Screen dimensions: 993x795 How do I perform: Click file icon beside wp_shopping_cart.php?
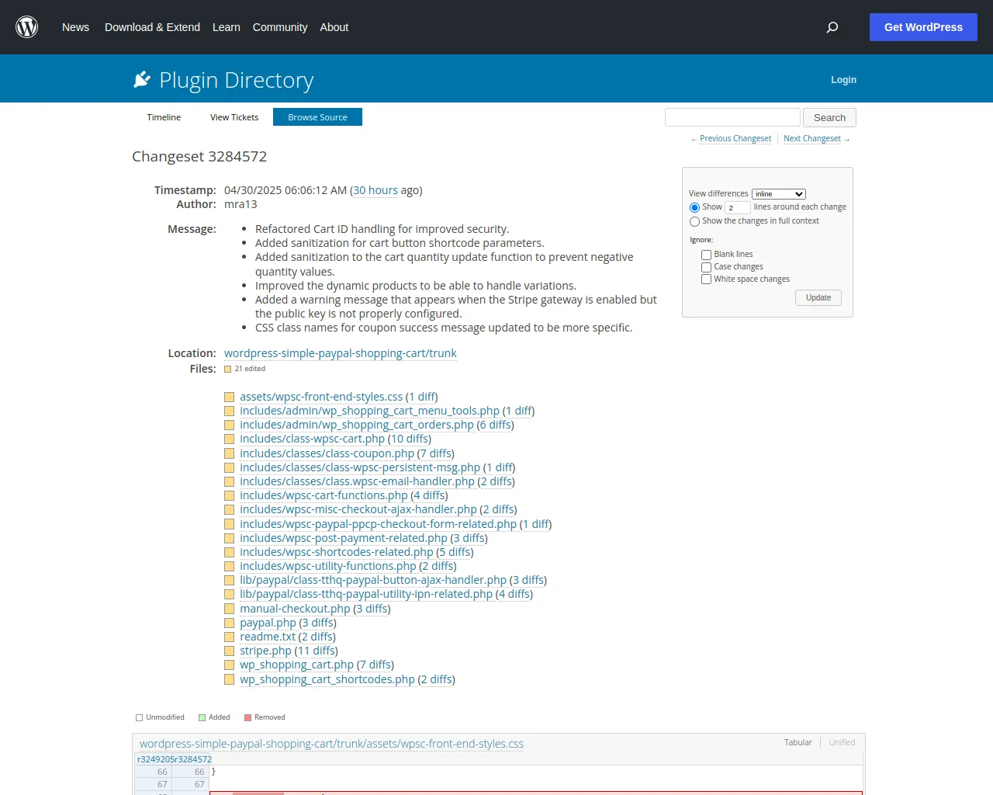[229, 665]
